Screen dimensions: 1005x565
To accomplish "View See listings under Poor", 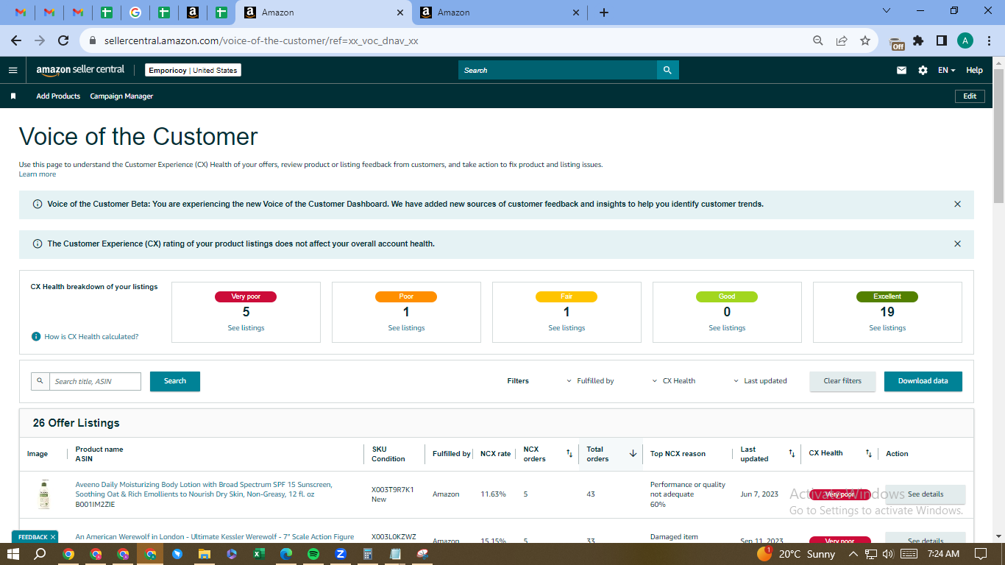I will click(x=406, y=328).
